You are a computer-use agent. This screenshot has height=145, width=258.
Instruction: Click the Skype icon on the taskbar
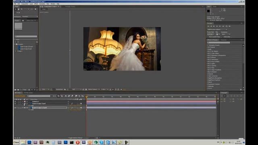tap(102, 142)
